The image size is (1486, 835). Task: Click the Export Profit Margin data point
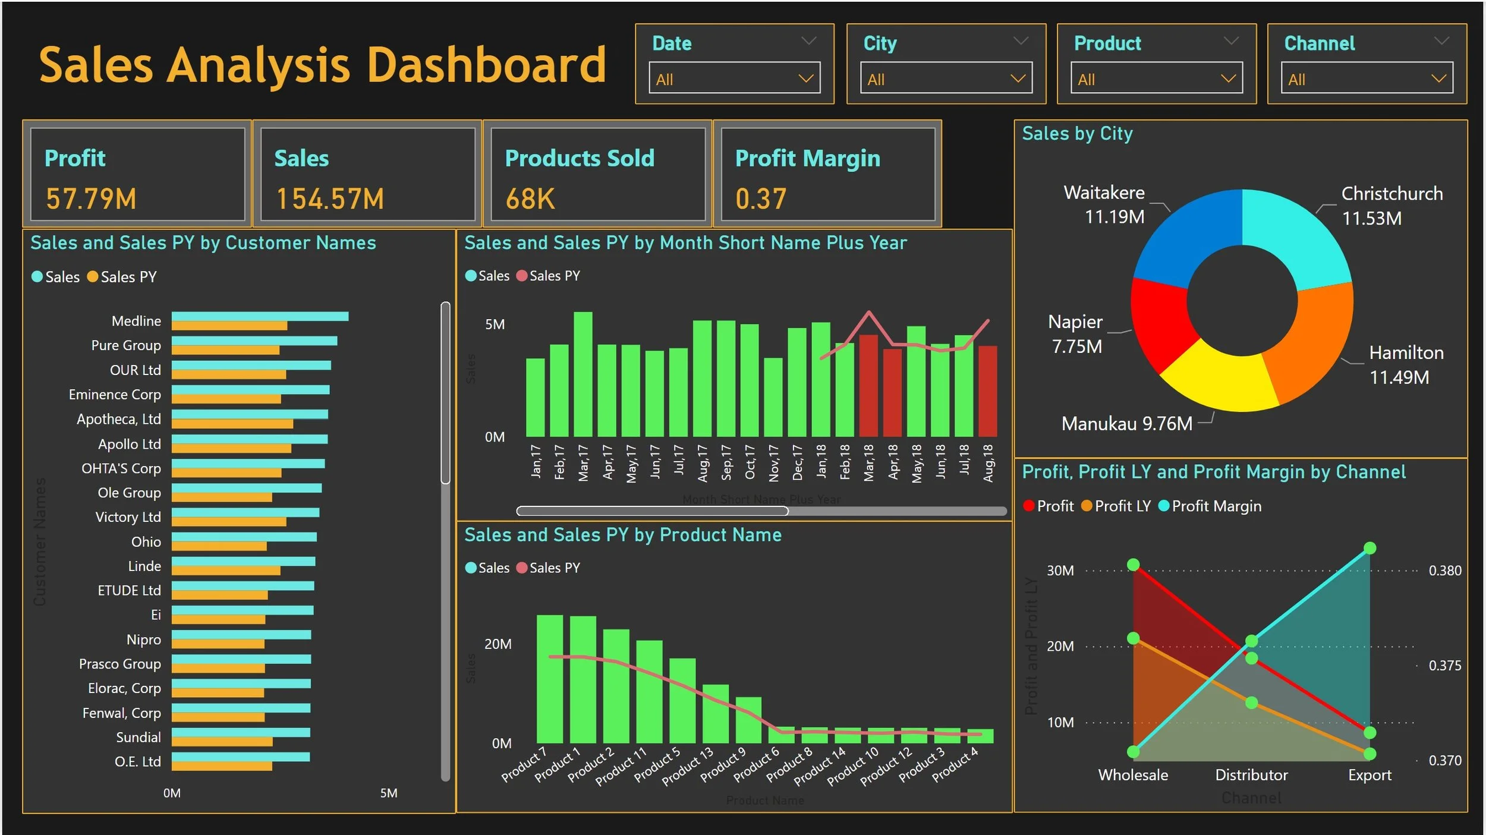tap(1369, 548)
